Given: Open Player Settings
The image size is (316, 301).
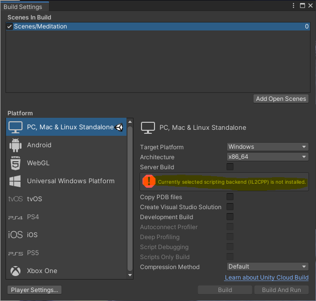Looking at the screenshot, I should 34,290.
